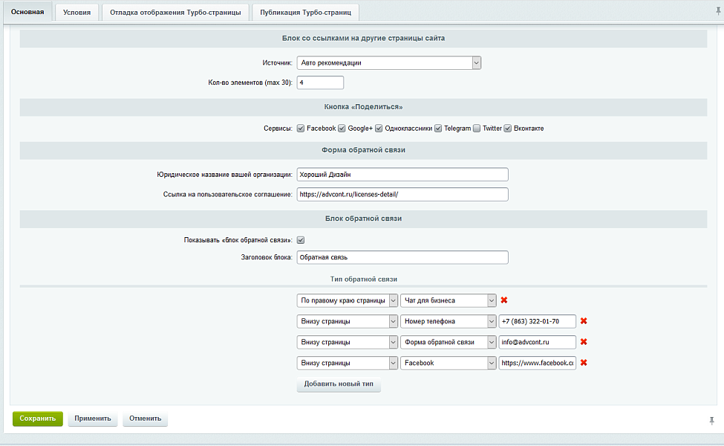Open position dropdown in Форма обратной связи row
The image size is (724, 446).
(348, 342)
